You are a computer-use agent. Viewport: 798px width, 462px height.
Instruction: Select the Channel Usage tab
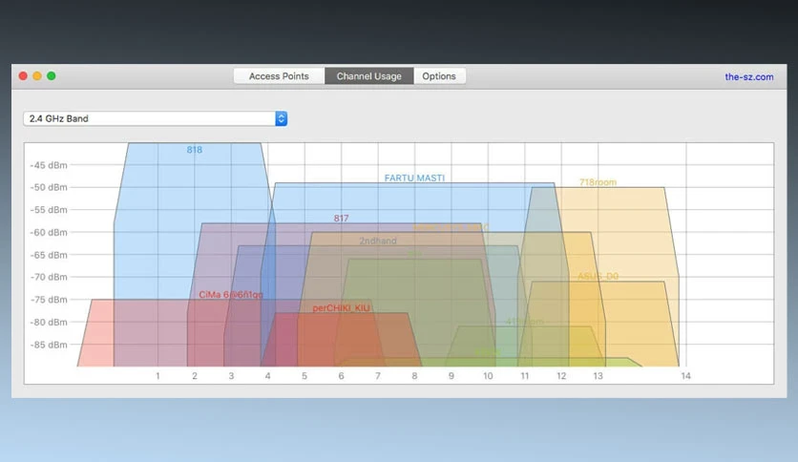coord(369,76)
